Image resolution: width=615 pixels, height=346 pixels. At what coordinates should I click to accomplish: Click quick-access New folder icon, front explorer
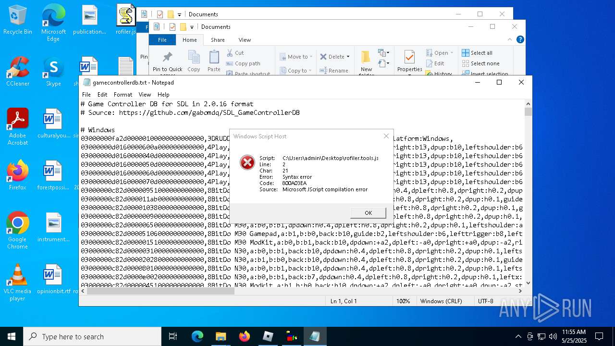click(183, 27)
